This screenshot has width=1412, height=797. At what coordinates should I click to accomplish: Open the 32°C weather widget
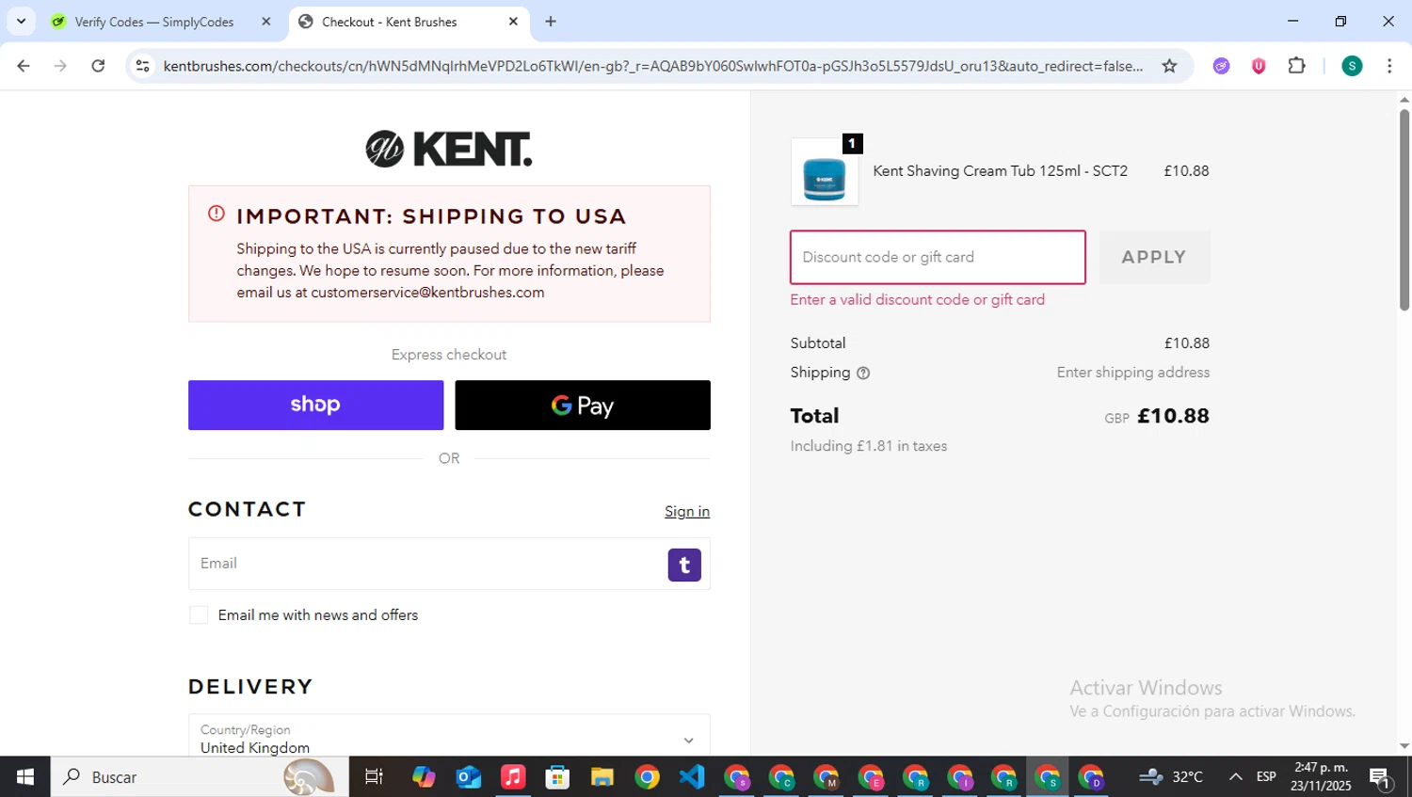tap(1171, 777)
